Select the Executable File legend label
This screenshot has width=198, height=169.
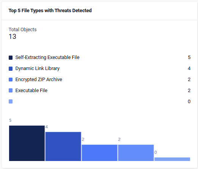31,91
